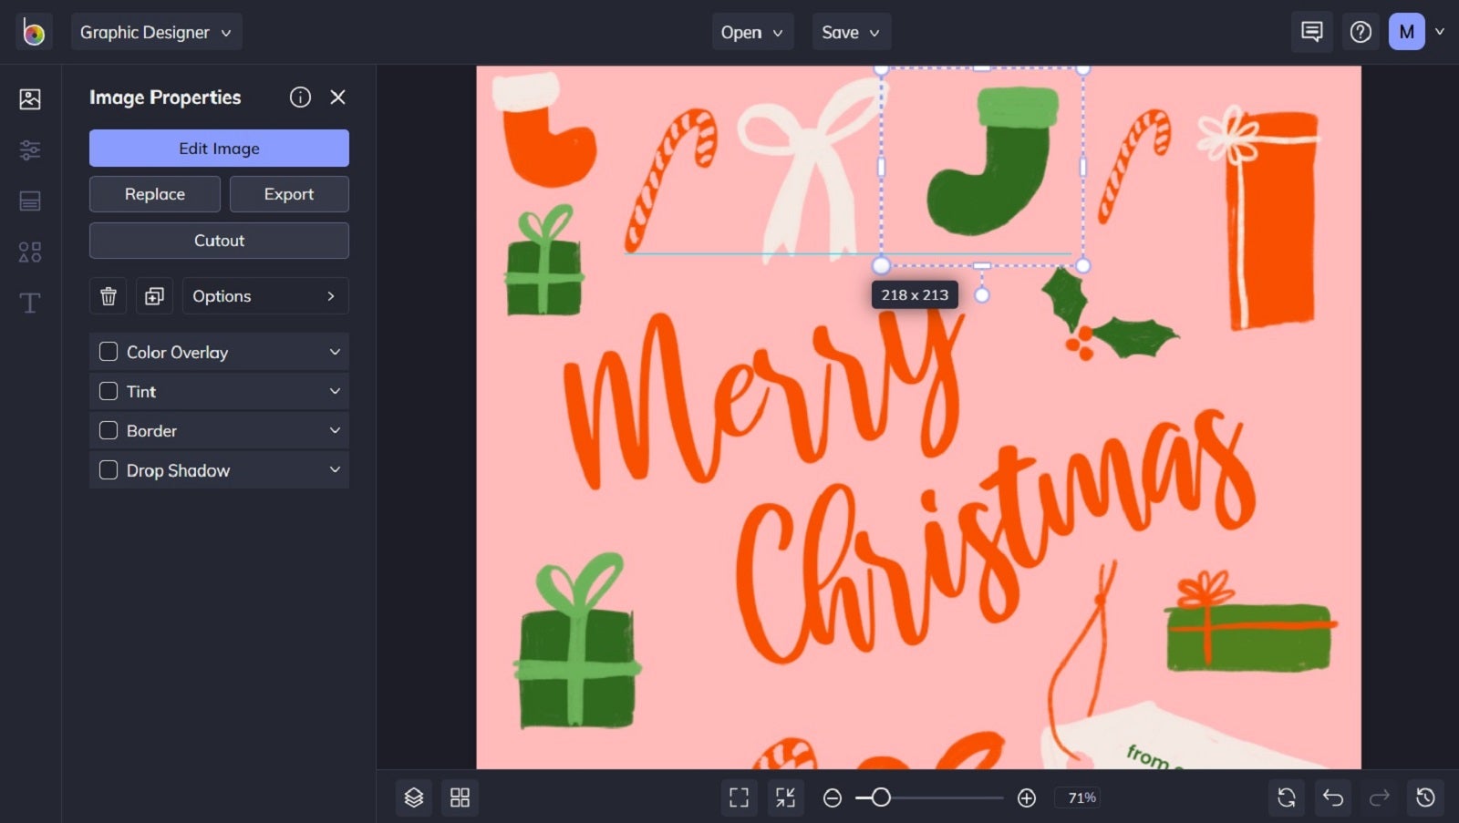Enable the Drop Shadow checkbox
The height and width of the screenshot is (823, 1459).
(x=109, y=470)
